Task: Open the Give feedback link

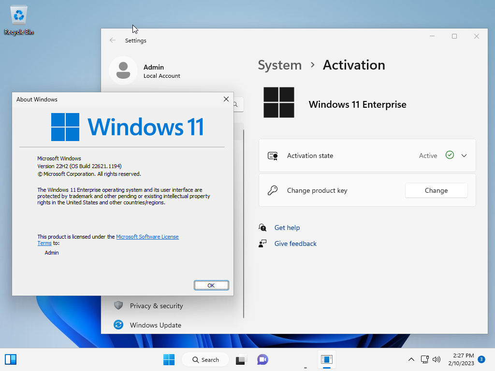Action: pyautogui.click(x=295, y=243)
